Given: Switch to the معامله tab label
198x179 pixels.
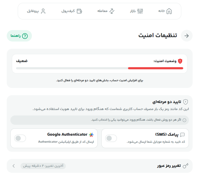Looking at the screenshot, I should click(x=102, y=11).
